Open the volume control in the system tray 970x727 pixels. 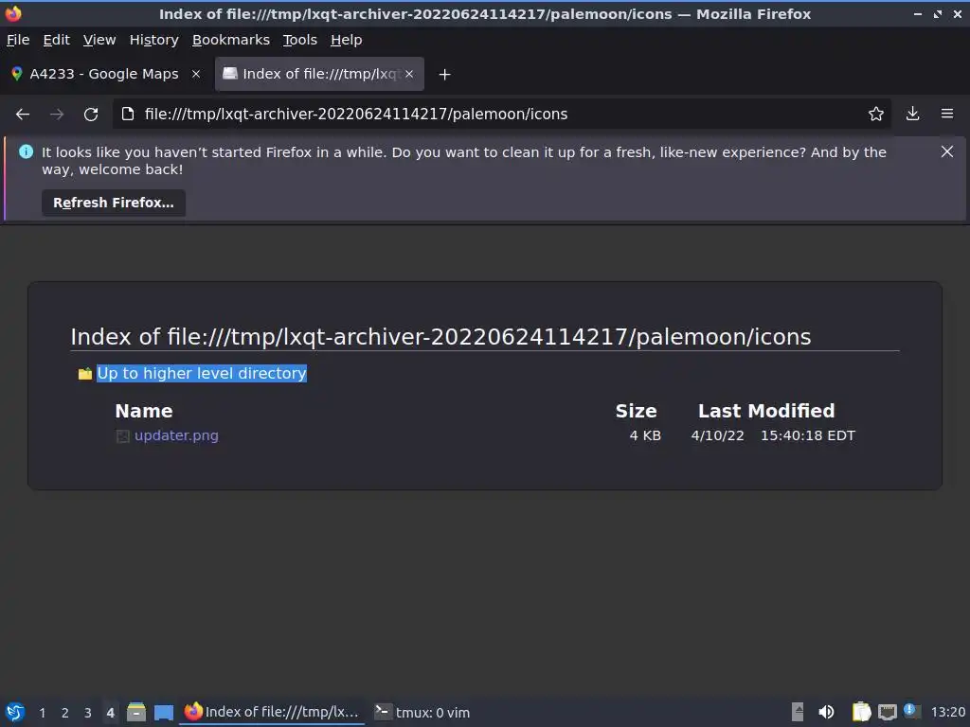(x=826, y=712)
